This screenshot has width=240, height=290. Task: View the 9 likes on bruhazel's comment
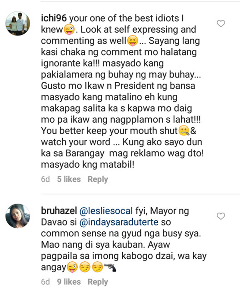(69, 282)
